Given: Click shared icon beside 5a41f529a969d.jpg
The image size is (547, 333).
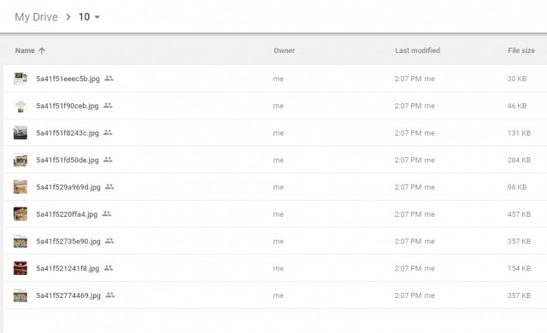Looking at the screenshot, I should tap(109, 187).
